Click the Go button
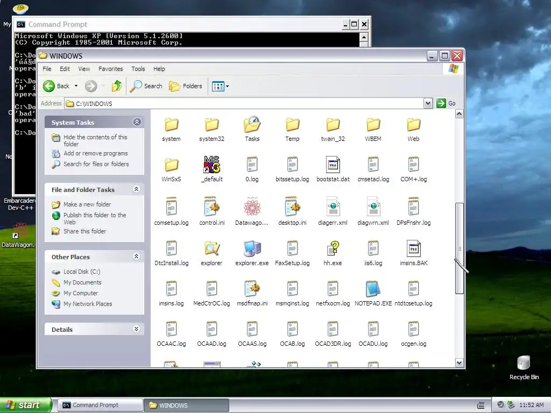Image resolution: width=551 pixels, height=413 pixels. pos(446,103)
